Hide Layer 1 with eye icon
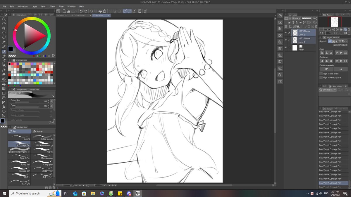The width and height of the screenshot is (351, 197). click(286, 40)
